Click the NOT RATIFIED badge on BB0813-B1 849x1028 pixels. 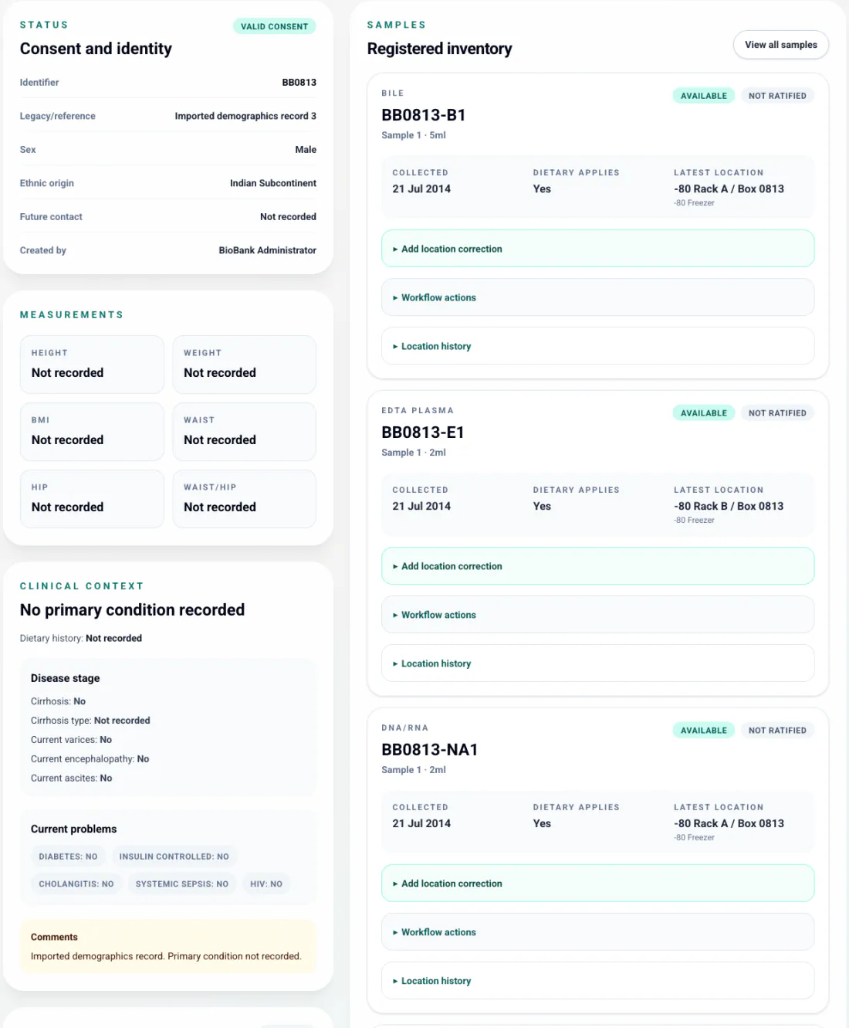click(x=777, y=96)
